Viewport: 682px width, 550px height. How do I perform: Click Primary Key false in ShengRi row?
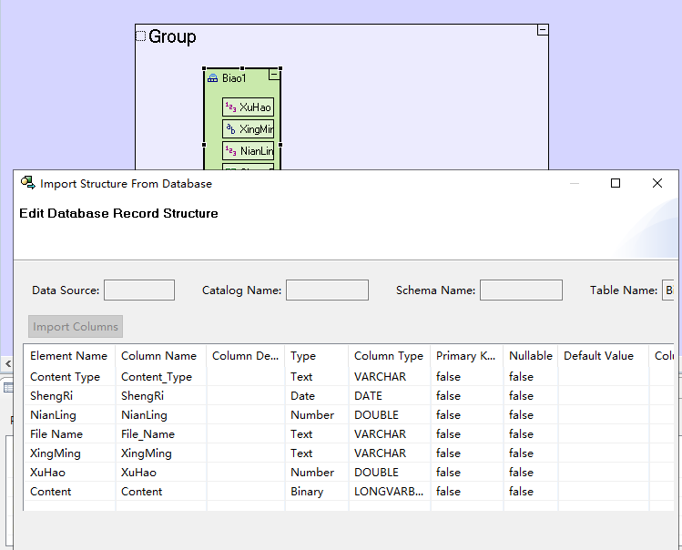(x=467, y=395)
